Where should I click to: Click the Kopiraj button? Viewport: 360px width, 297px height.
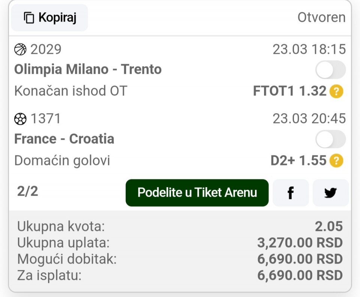(x=49, y=18)
